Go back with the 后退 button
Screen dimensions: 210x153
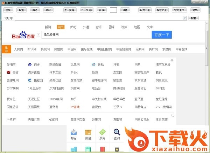click(35, 10)
